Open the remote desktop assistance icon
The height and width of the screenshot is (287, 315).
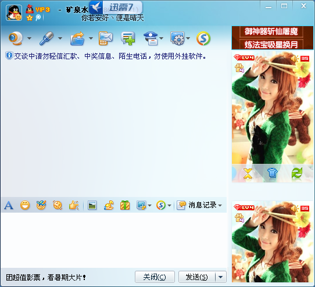pos(177,38)
